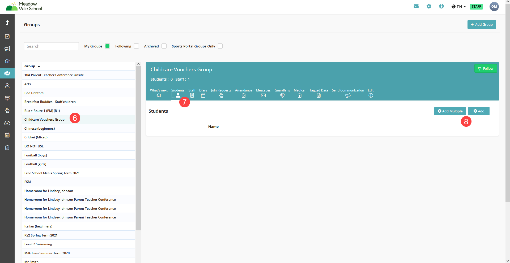The height and width of the screenshot is (263, 510).
Task: Select the Arts group
Action: click(79, 84)
